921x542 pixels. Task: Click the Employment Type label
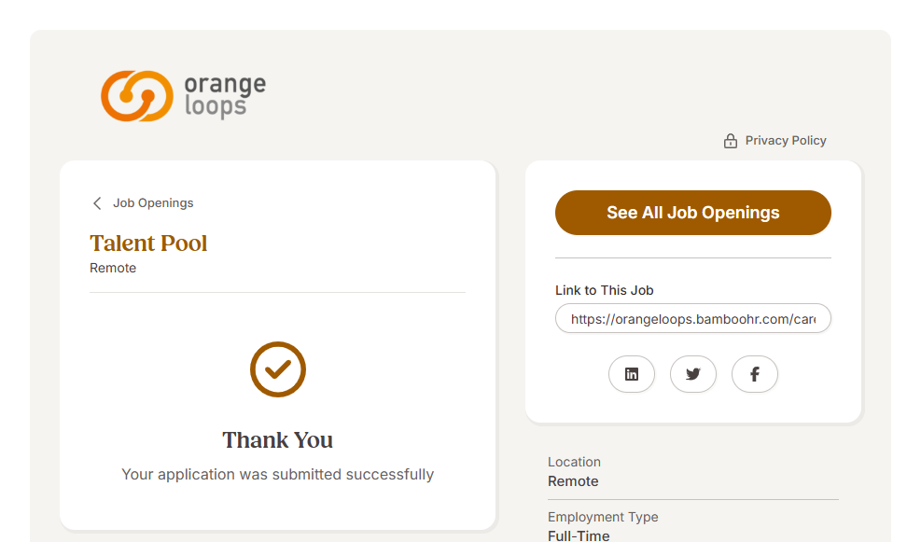click(x=603, y=517)
